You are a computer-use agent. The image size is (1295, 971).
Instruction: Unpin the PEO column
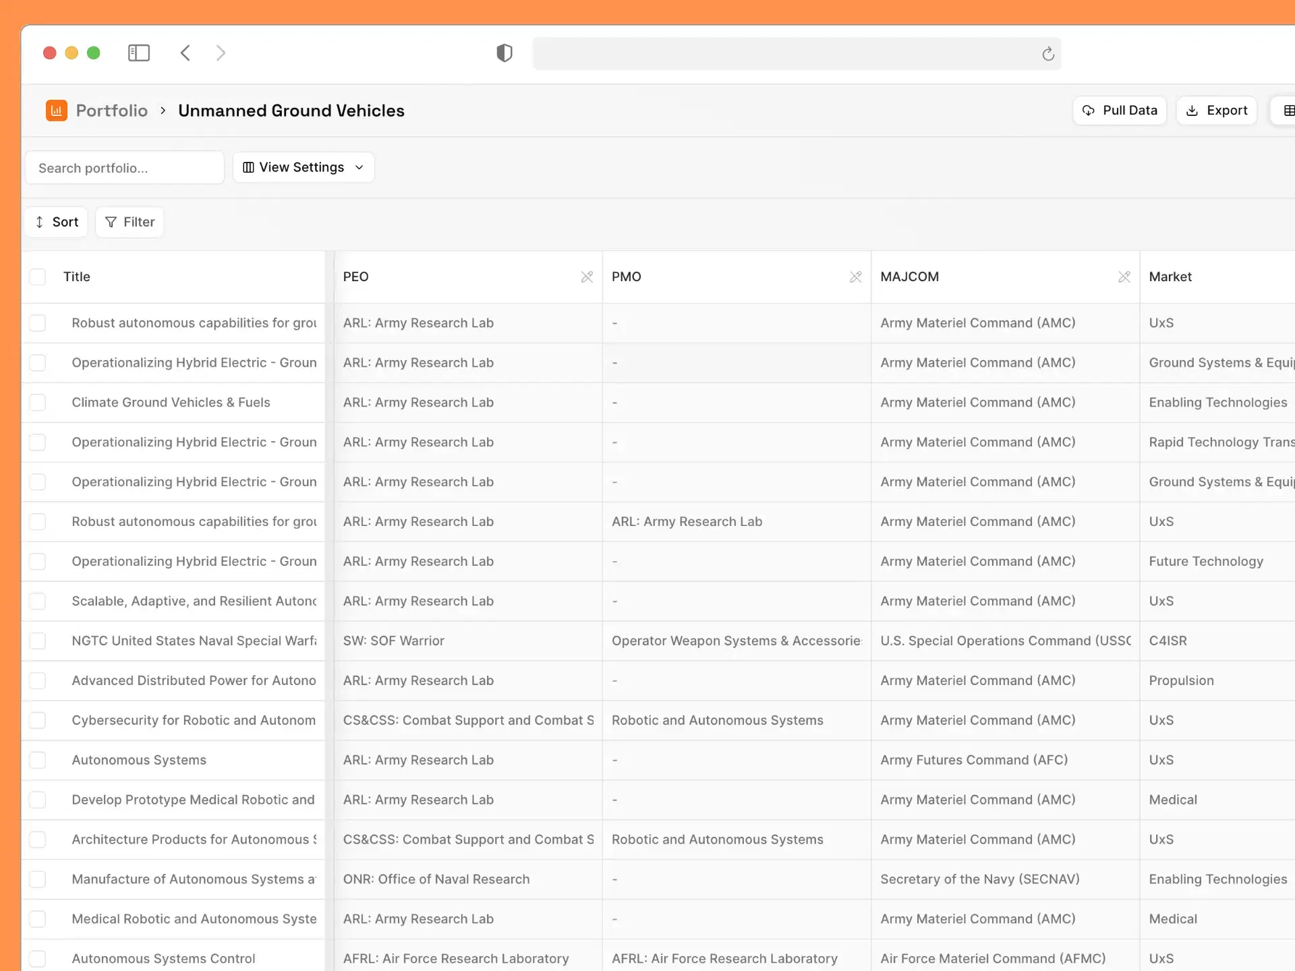[587, 277]
